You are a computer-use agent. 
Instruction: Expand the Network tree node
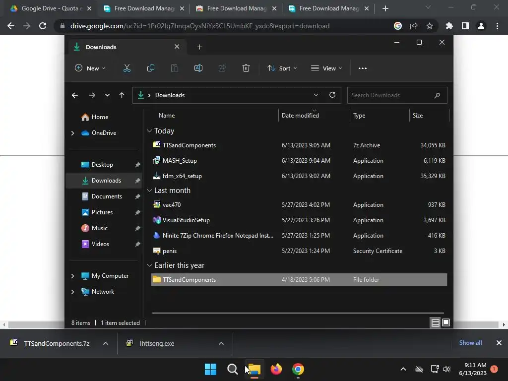pyautogui.click(x=72, y=292)
